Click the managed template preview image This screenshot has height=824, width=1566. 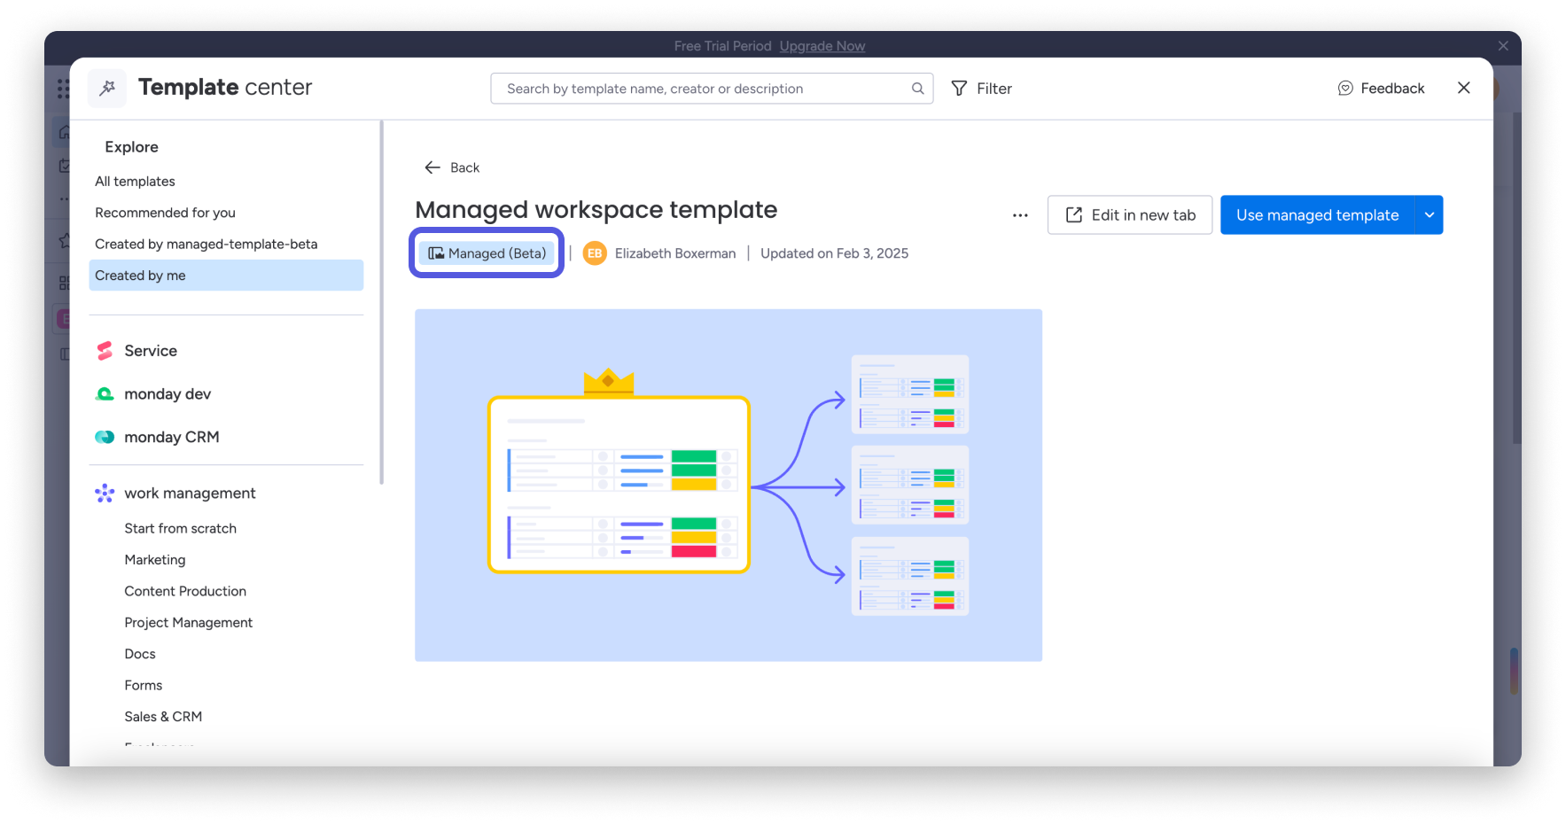pos(728,486)
